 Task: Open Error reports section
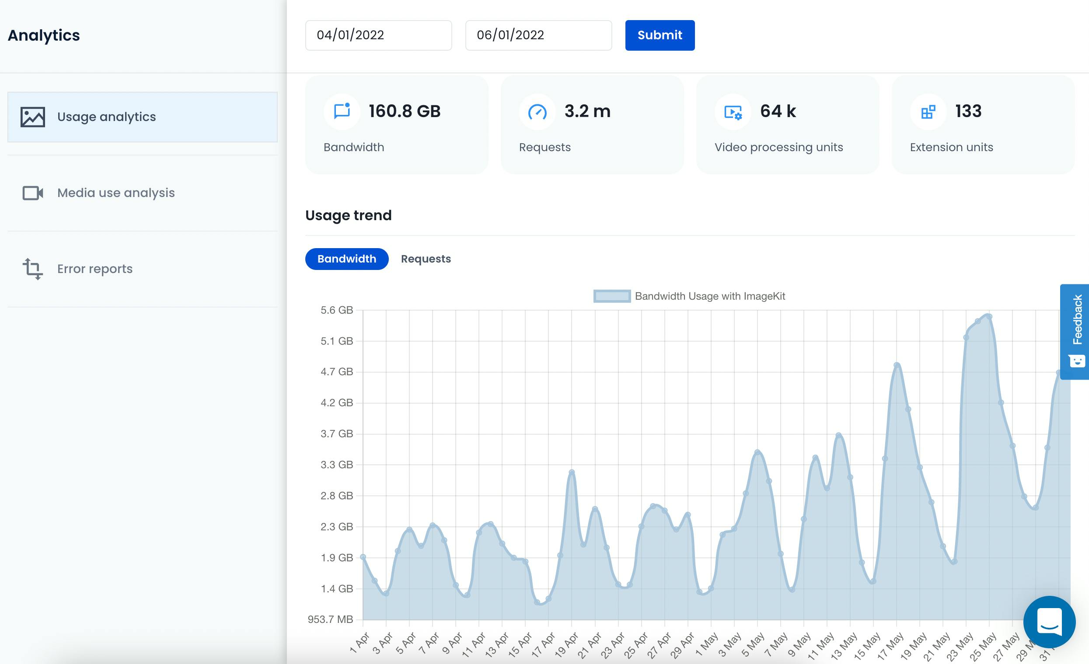(x=94, y=269)
